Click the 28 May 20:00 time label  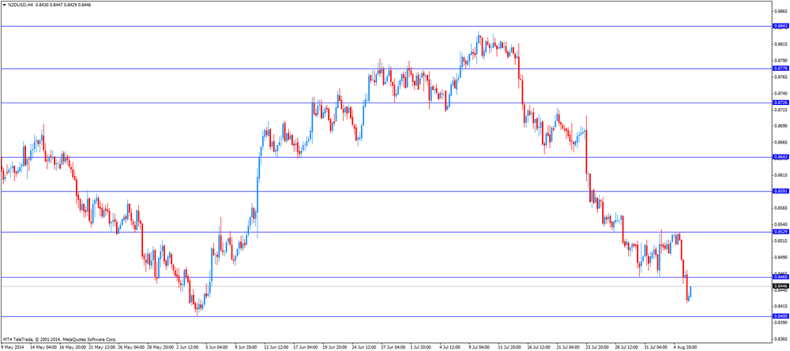160,348
